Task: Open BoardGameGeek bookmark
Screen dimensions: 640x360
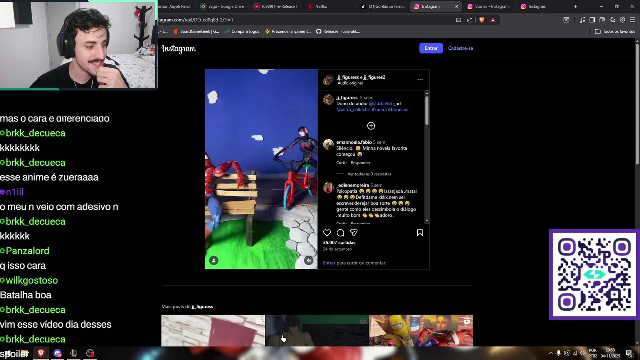Action: coord(196,31)
